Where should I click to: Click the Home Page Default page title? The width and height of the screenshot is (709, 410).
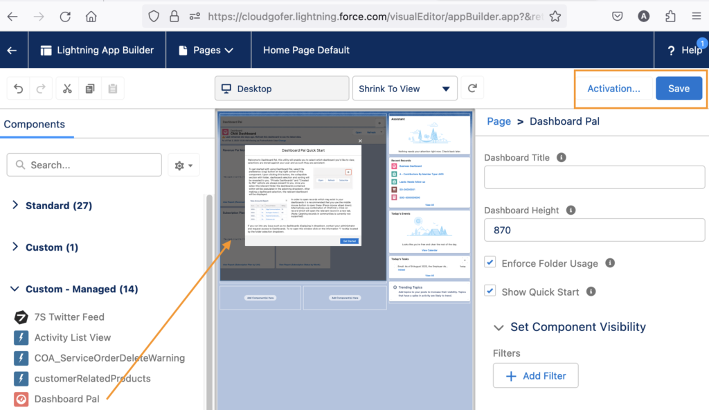point(307,51)
